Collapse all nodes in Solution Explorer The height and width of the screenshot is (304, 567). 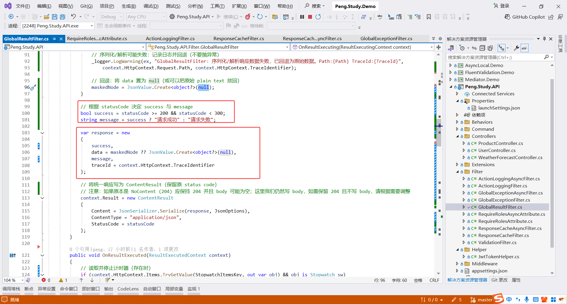pos(482,48)
